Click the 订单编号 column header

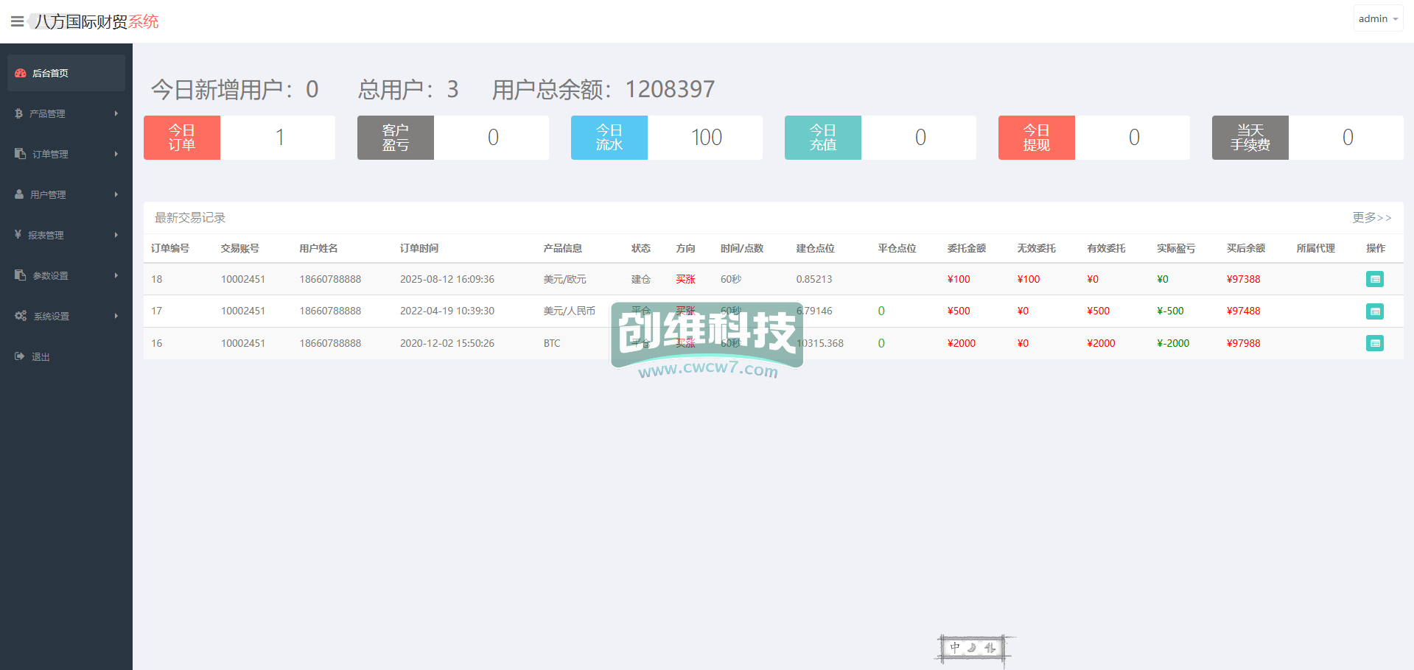coord(170,249)
